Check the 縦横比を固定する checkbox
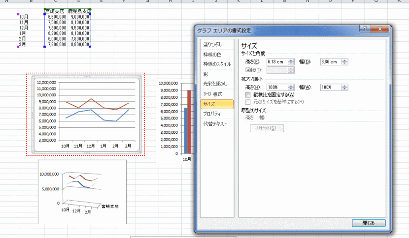Image resolution: width=409 pixels, height=238 pixels. (248, 95)
